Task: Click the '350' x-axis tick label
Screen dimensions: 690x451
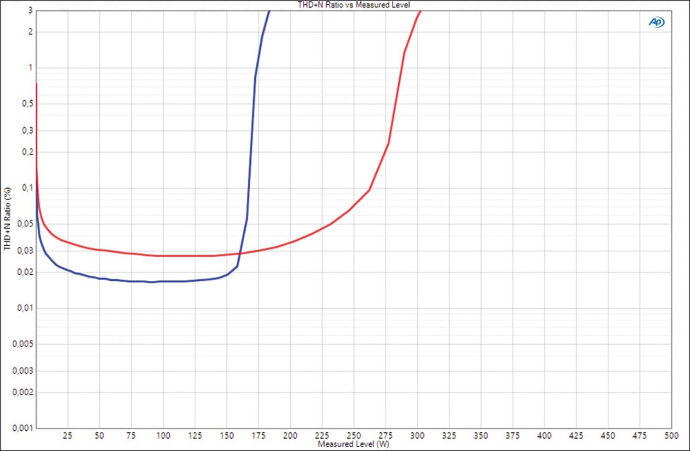Action: pyautogui.click(x=481, y=435)
